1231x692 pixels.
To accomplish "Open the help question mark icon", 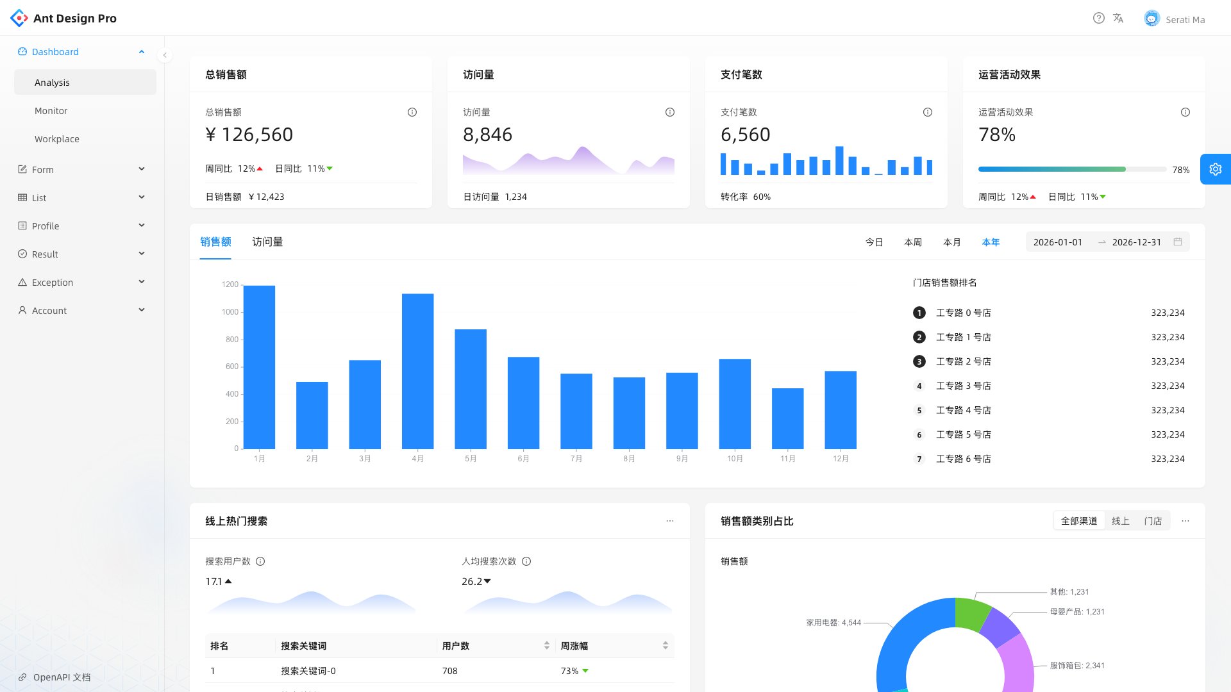I will pyautogui.click(x=1098, y=19).
